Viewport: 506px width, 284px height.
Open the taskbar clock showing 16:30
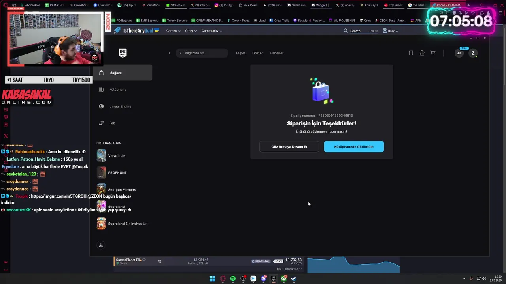tap(497, 278)
